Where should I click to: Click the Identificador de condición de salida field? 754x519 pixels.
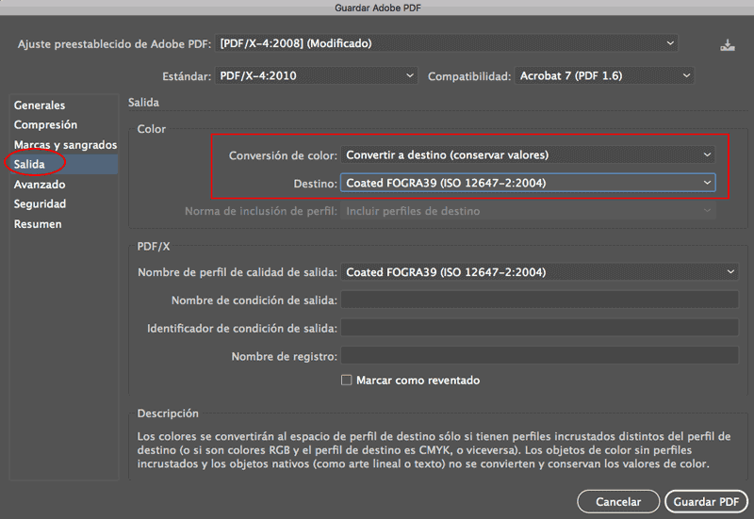click(539, 328)
